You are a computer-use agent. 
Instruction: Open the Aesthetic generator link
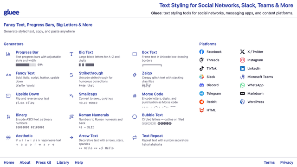pos(24,135)
